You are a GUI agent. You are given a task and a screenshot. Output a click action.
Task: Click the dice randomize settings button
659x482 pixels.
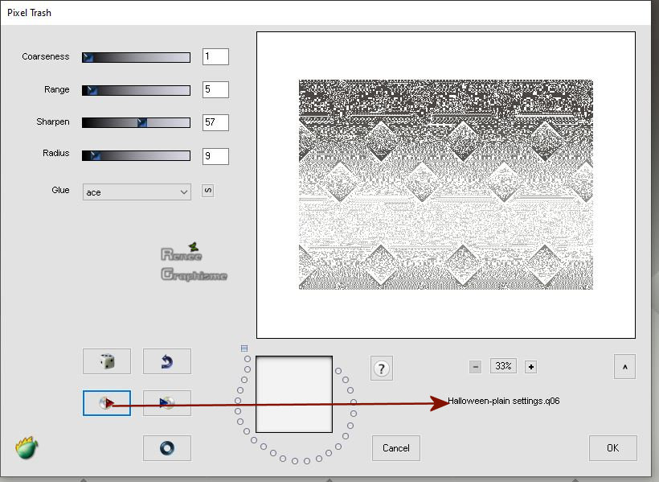pyautogui.click(x=107, y=361)
